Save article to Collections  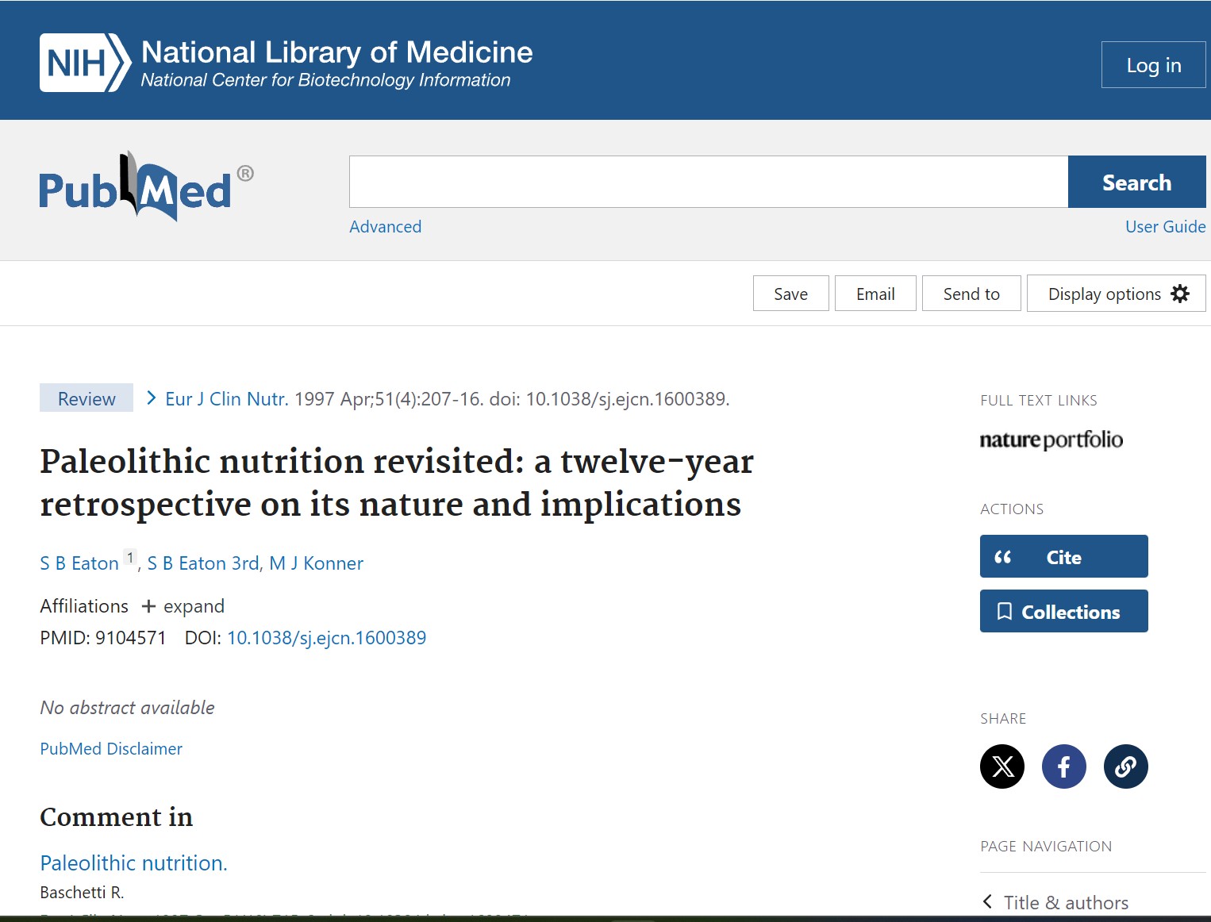pos(1063,611)
